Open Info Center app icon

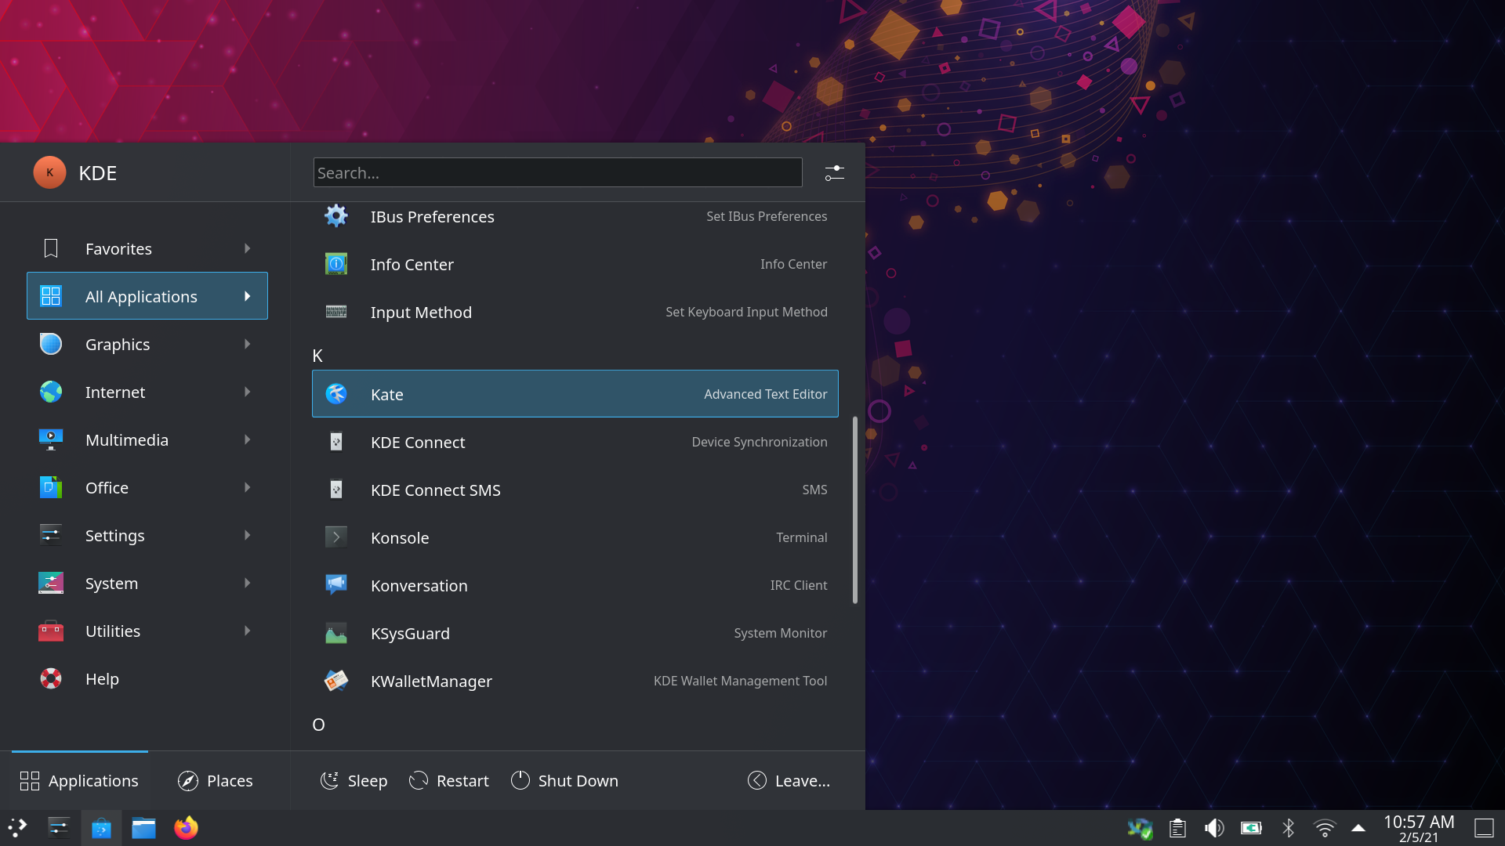(x=336, y=264)
